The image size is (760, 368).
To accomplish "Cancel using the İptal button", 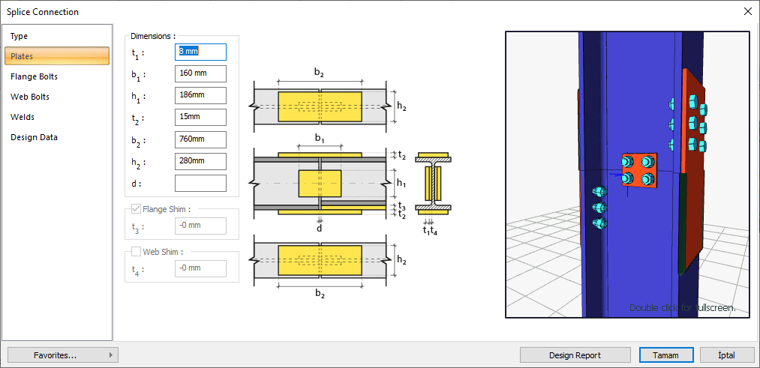I will point(726,355).
